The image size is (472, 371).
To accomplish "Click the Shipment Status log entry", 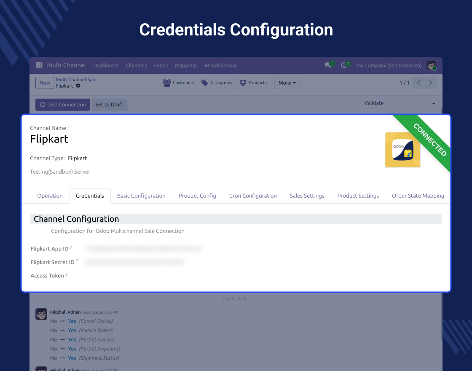I will tap(85, 358).
